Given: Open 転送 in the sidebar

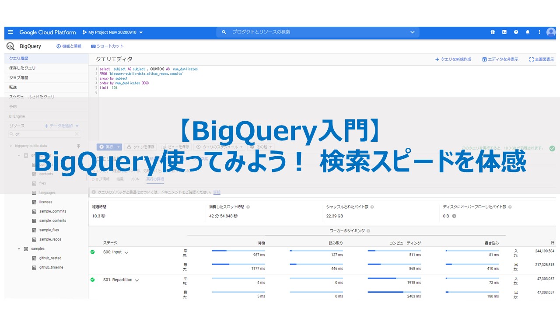Looking at the screenshot, I should (x=46, y=87).
